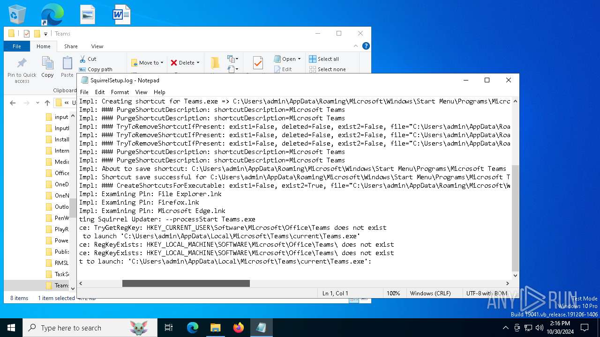Image resolution: width=600 pixels, height=337 pixels.
Task: Click Copy path in the Clipboard group
Action: coord(96,69)
